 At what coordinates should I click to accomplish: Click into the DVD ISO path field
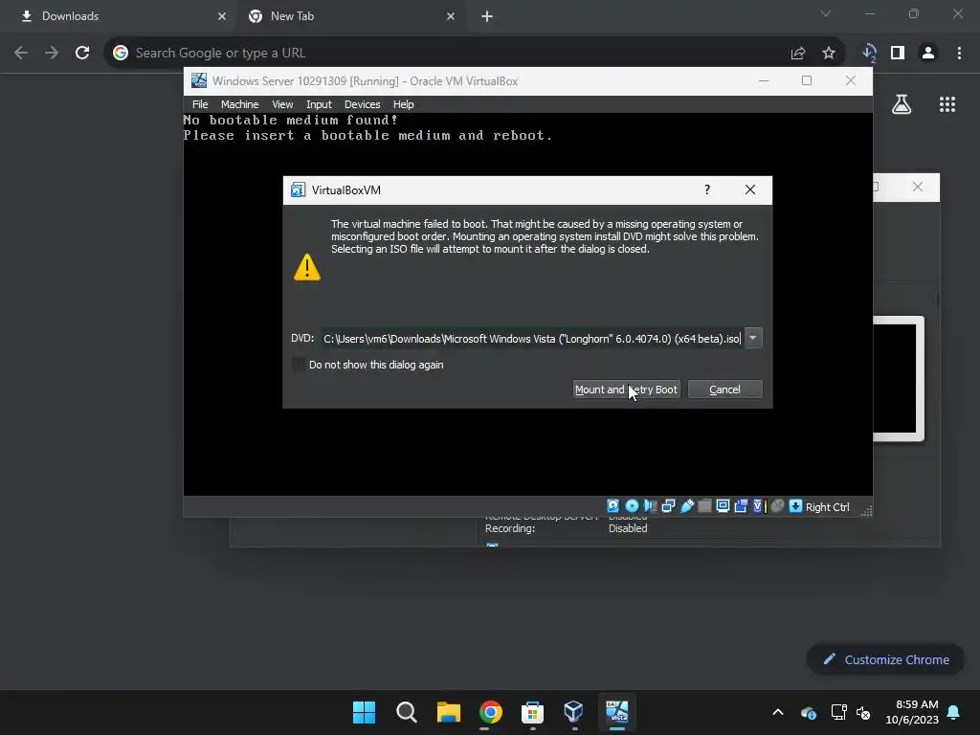coord(532,338)
